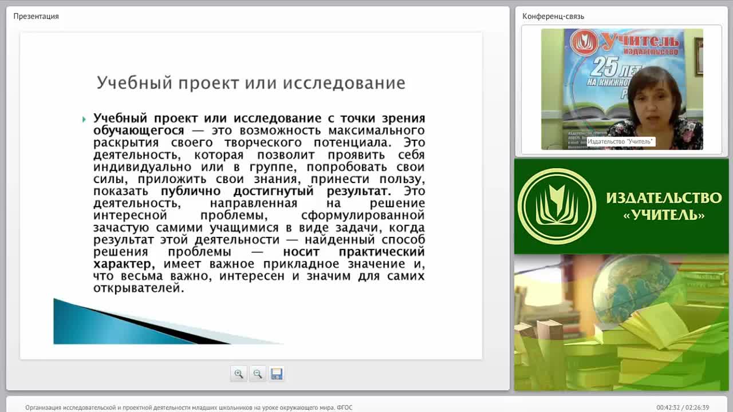Click the Издательство Учитель logo banner
Viewport: 733px width, 412px height.
(621, 207)
